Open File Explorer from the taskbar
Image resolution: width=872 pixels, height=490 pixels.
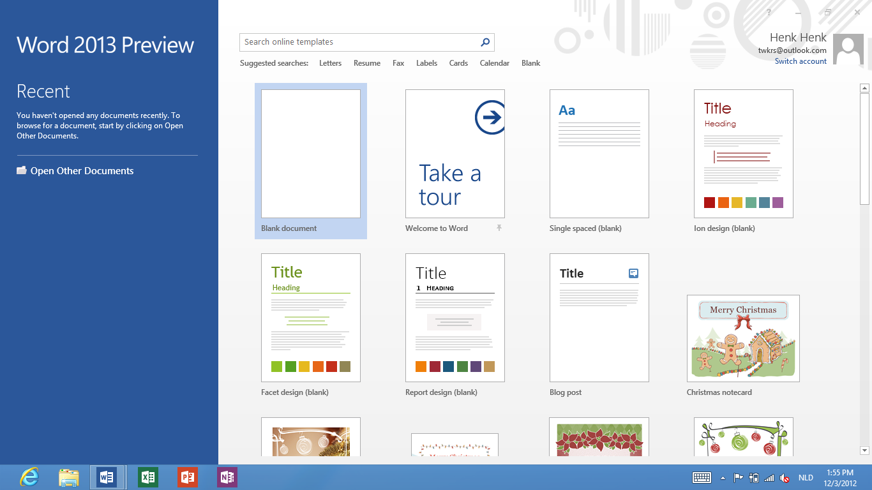[x=68, y=477]
